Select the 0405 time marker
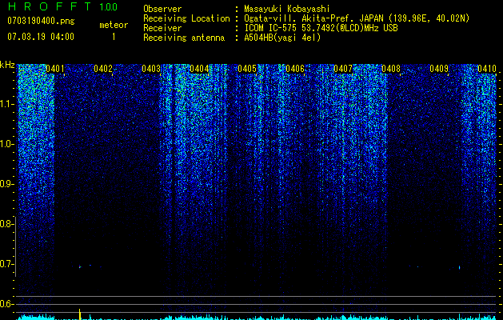This screenshot has height=320, width=503. click(247, 69)
